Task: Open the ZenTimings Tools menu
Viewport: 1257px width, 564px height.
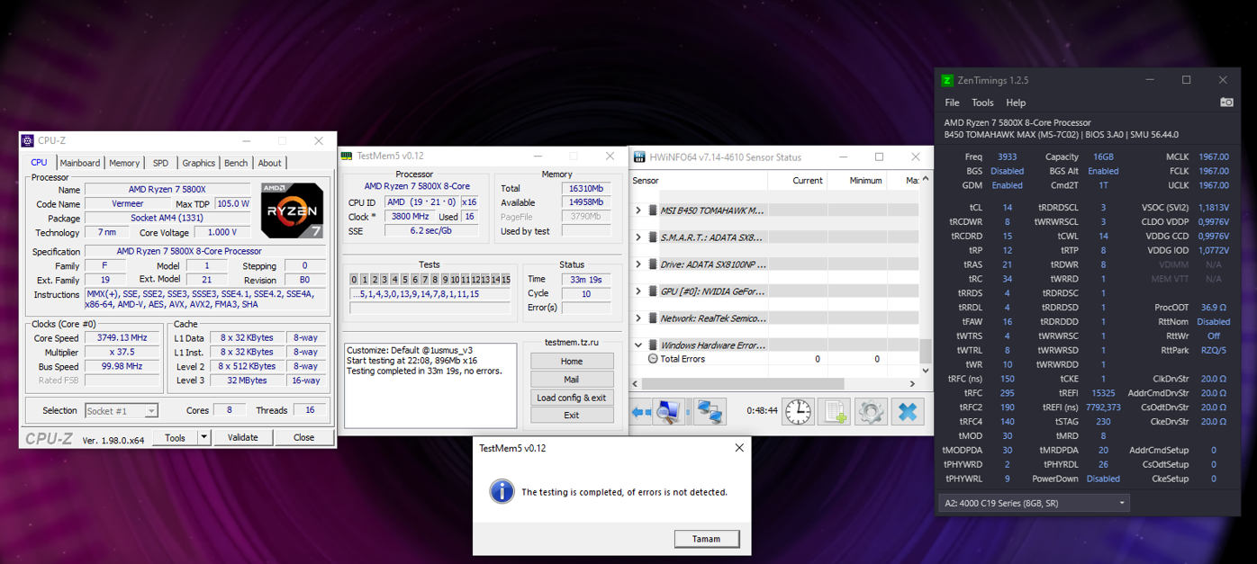Action: 982,103
